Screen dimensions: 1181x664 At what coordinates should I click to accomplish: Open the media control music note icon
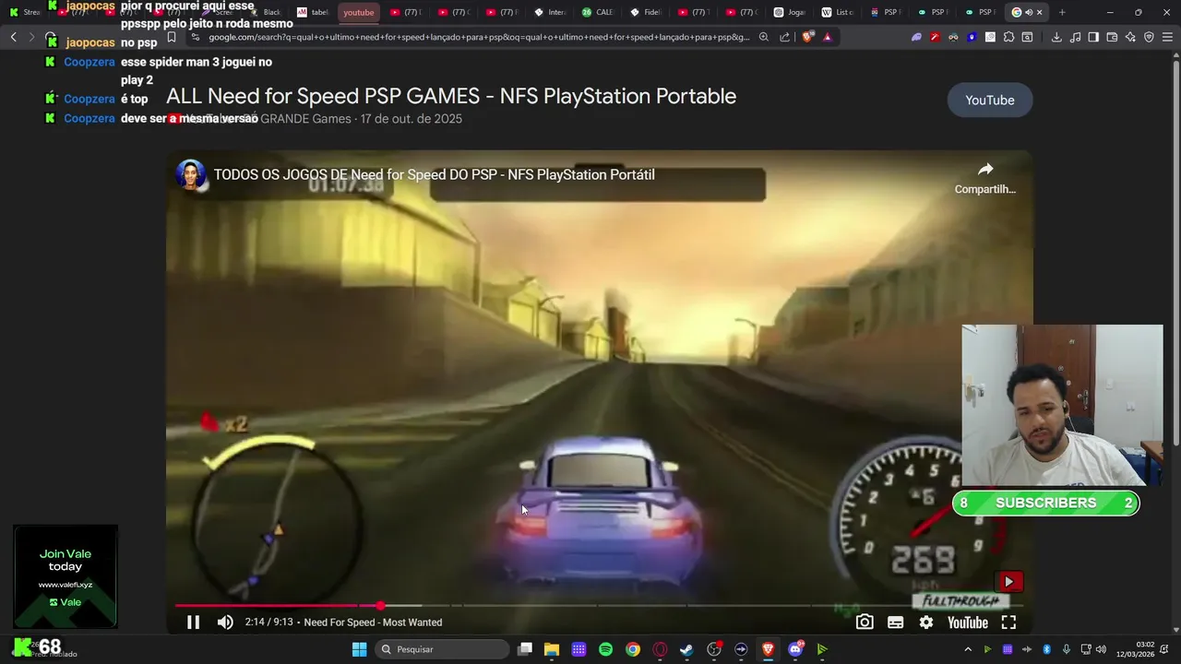point(1075,37)
